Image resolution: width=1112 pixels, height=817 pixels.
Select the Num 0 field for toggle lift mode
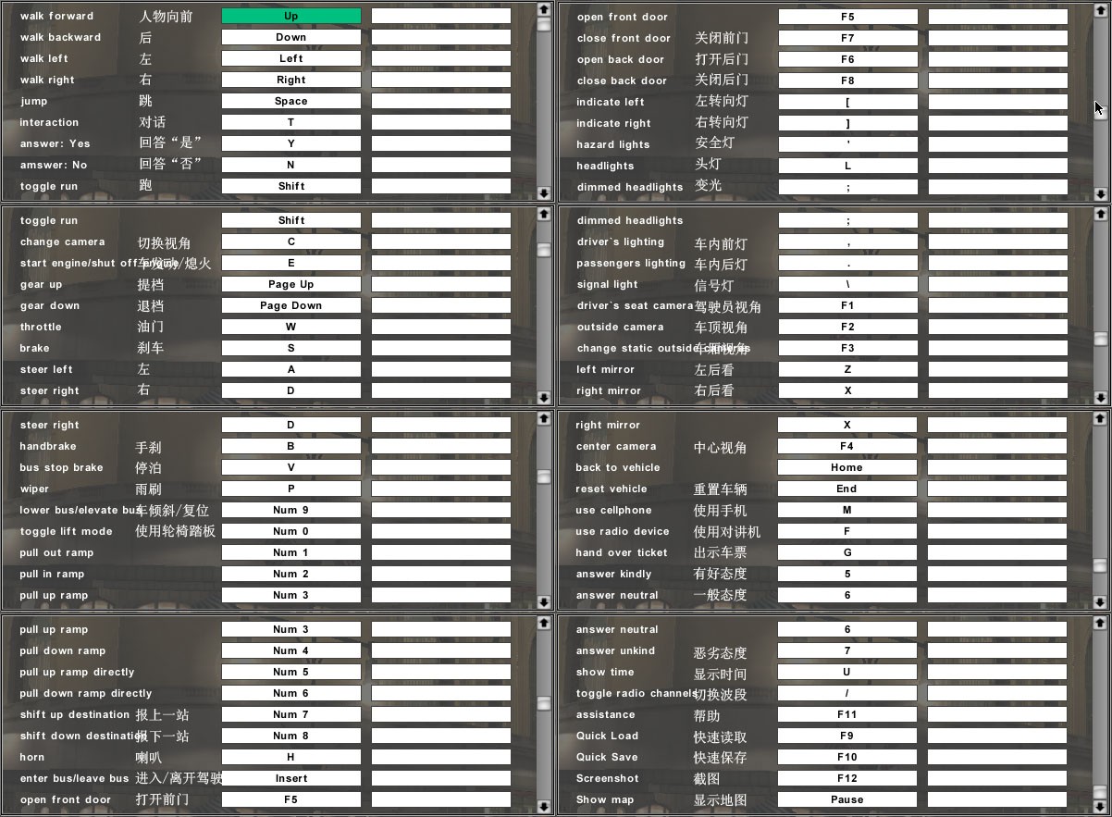(x=291, y=531)
